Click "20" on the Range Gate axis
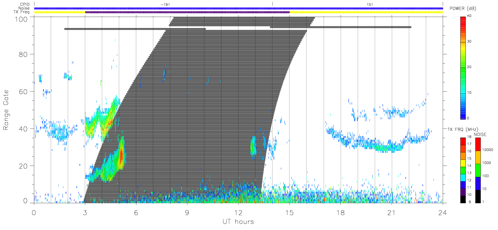The image size is (498, 230). [24, 166]
